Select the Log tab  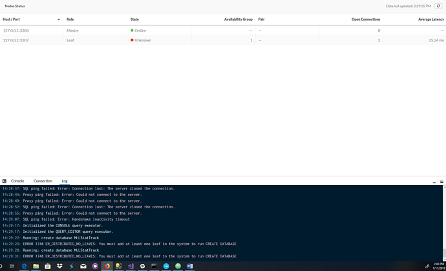click(x=65, y=181)
